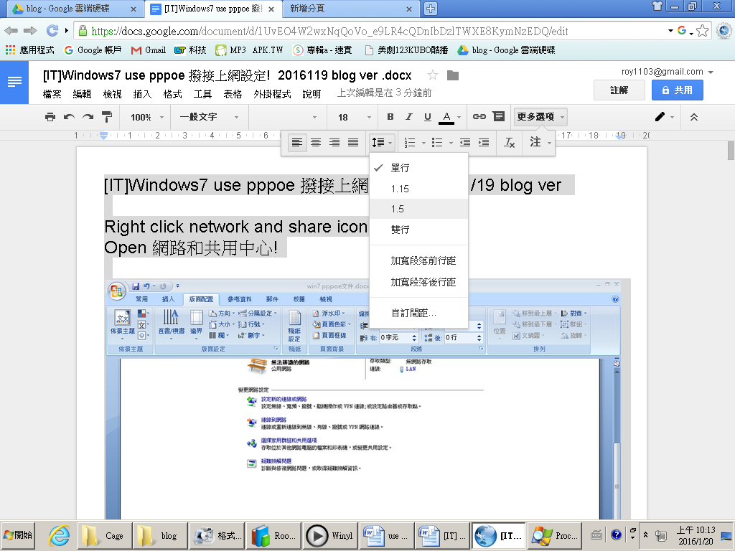
Task: Open the numbered list options dropdown
Action: point(423,143)
